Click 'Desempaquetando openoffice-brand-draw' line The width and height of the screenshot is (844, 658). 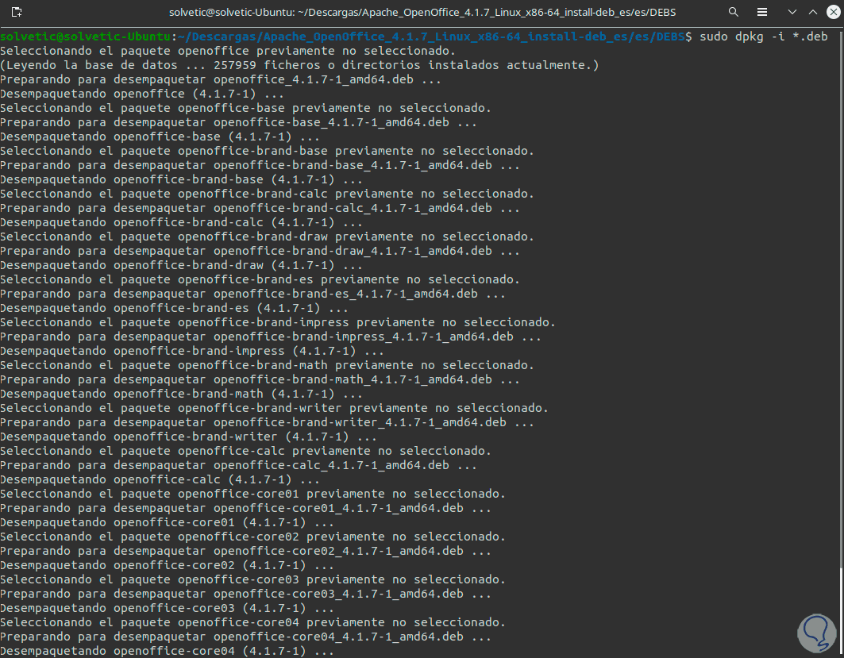pyautogui.click(x=181, y=265)
